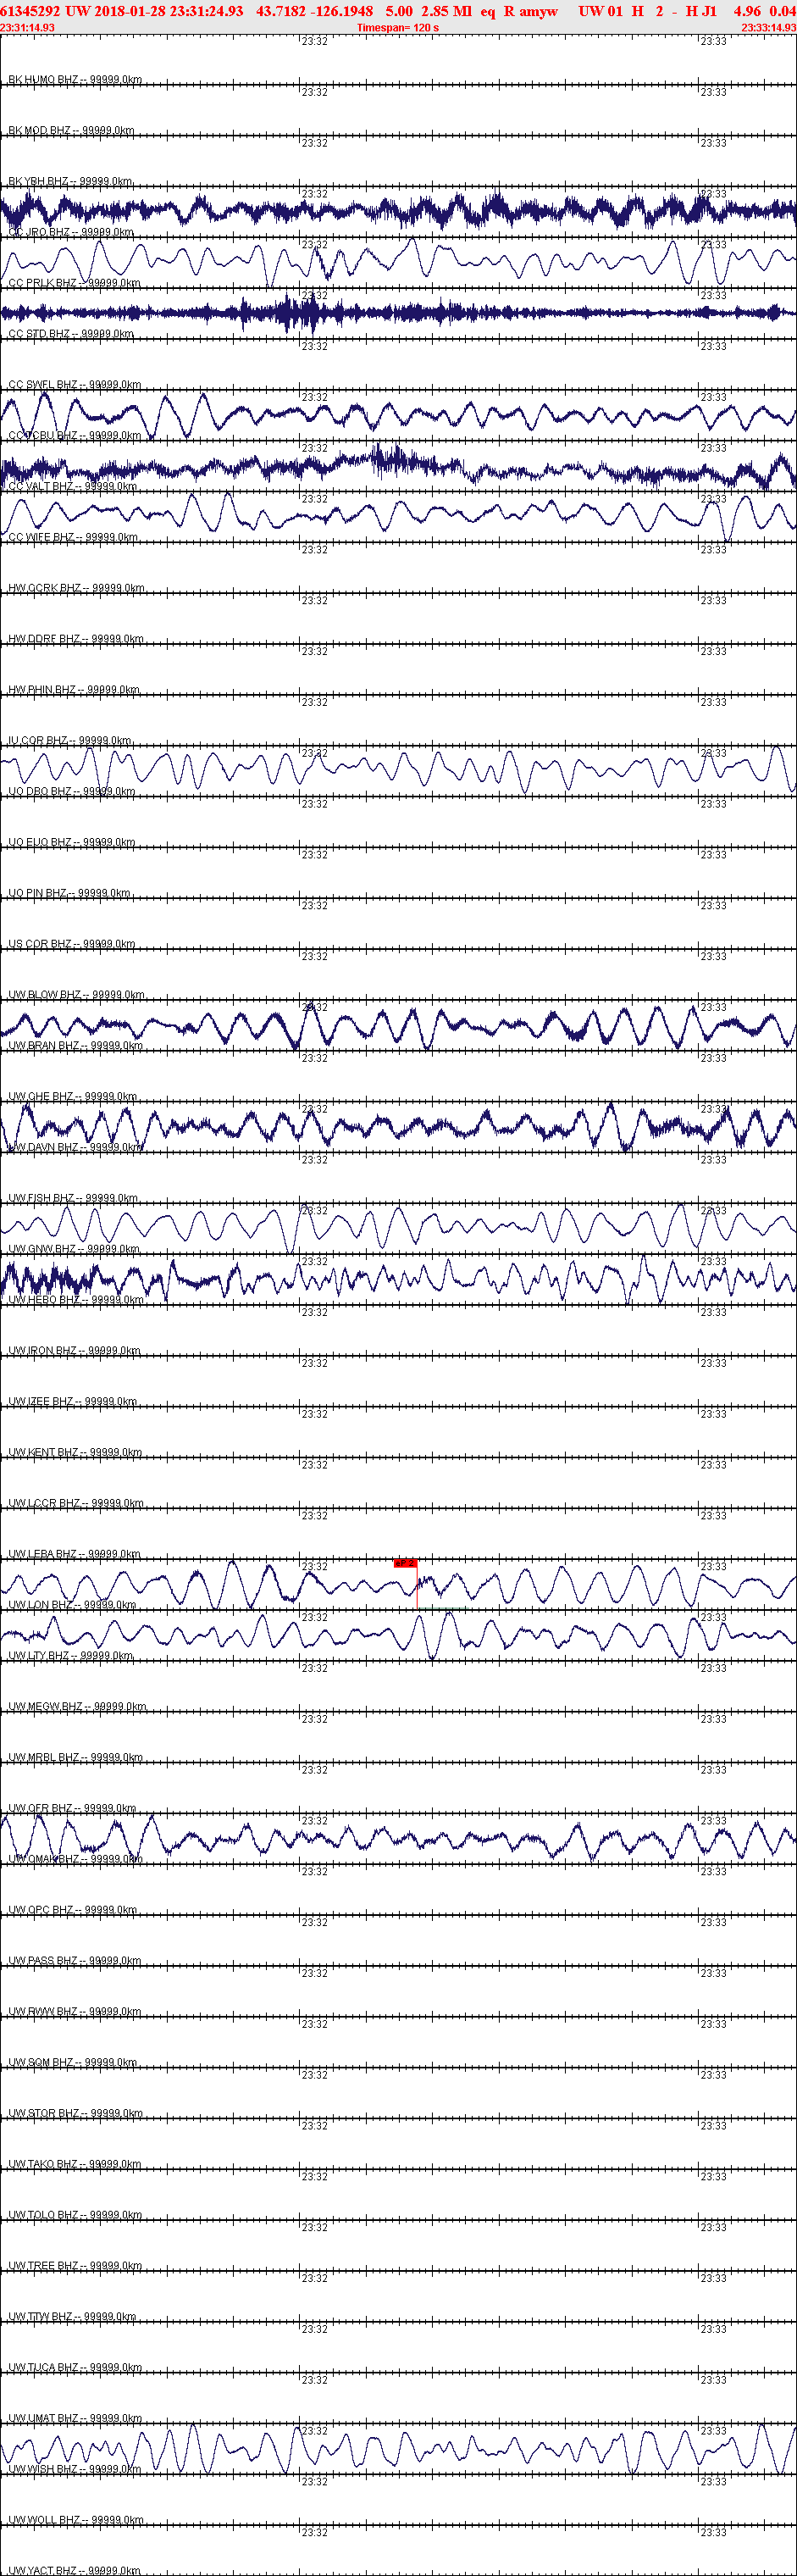Select the UO DBO BHZ station label
The width and height of the screenshot is (797, 2576).
tap(72, 791)
